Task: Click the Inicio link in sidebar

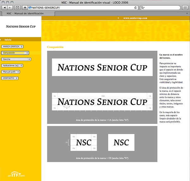Action: tap(8, 40)
